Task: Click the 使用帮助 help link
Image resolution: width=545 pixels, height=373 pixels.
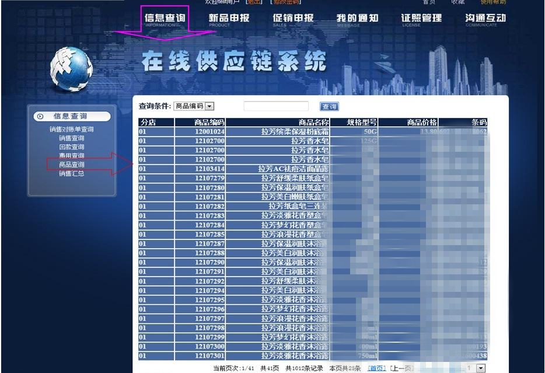Action: coord(492,2)
